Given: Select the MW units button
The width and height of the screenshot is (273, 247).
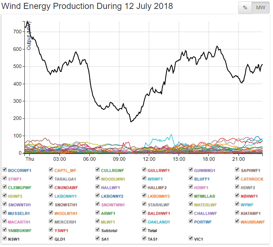Looking at the screenshot, I should (x=260, y=8).
